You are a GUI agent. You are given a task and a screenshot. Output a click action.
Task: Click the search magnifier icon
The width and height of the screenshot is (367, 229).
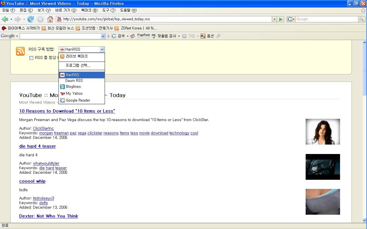[362, 19]
